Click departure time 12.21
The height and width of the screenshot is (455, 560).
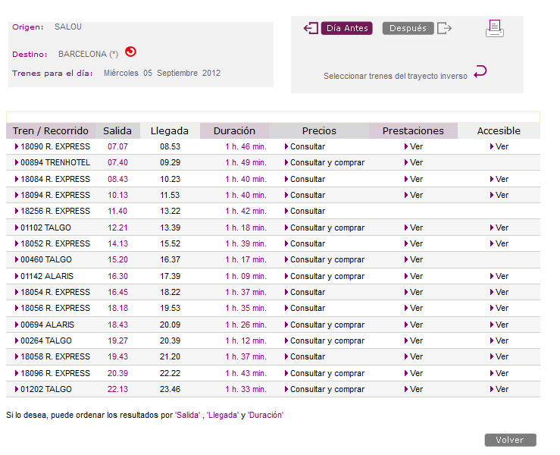[x=117, y=227]
